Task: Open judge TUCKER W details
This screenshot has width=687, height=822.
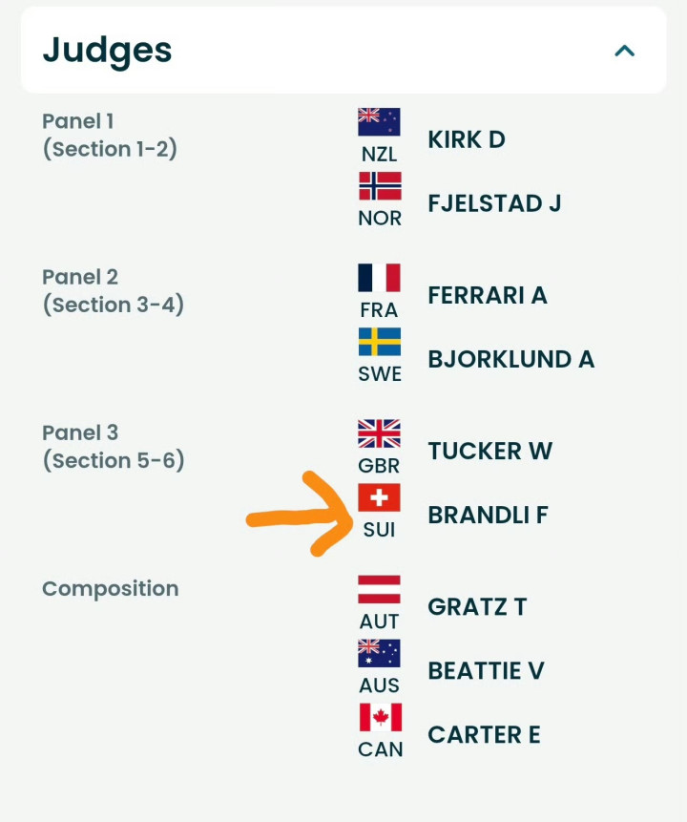Action: (489, 451)
